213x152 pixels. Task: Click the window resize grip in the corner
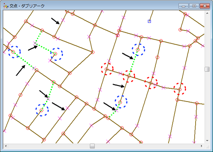208,147
